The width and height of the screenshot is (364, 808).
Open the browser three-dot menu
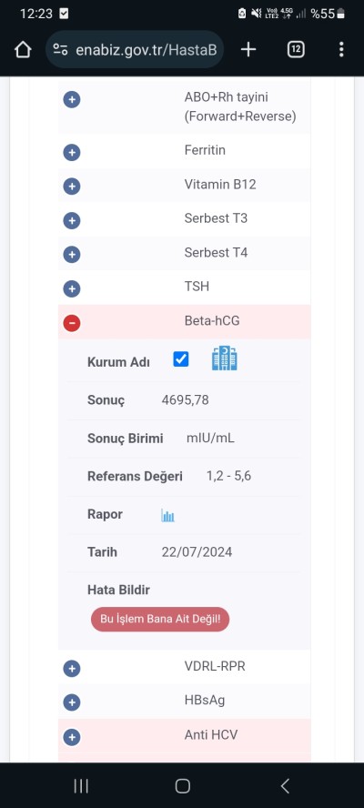point(341,49)
